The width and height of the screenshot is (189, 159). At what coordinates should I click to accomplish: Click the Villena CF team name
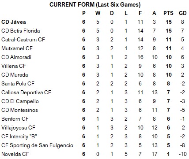pos(14,66)
